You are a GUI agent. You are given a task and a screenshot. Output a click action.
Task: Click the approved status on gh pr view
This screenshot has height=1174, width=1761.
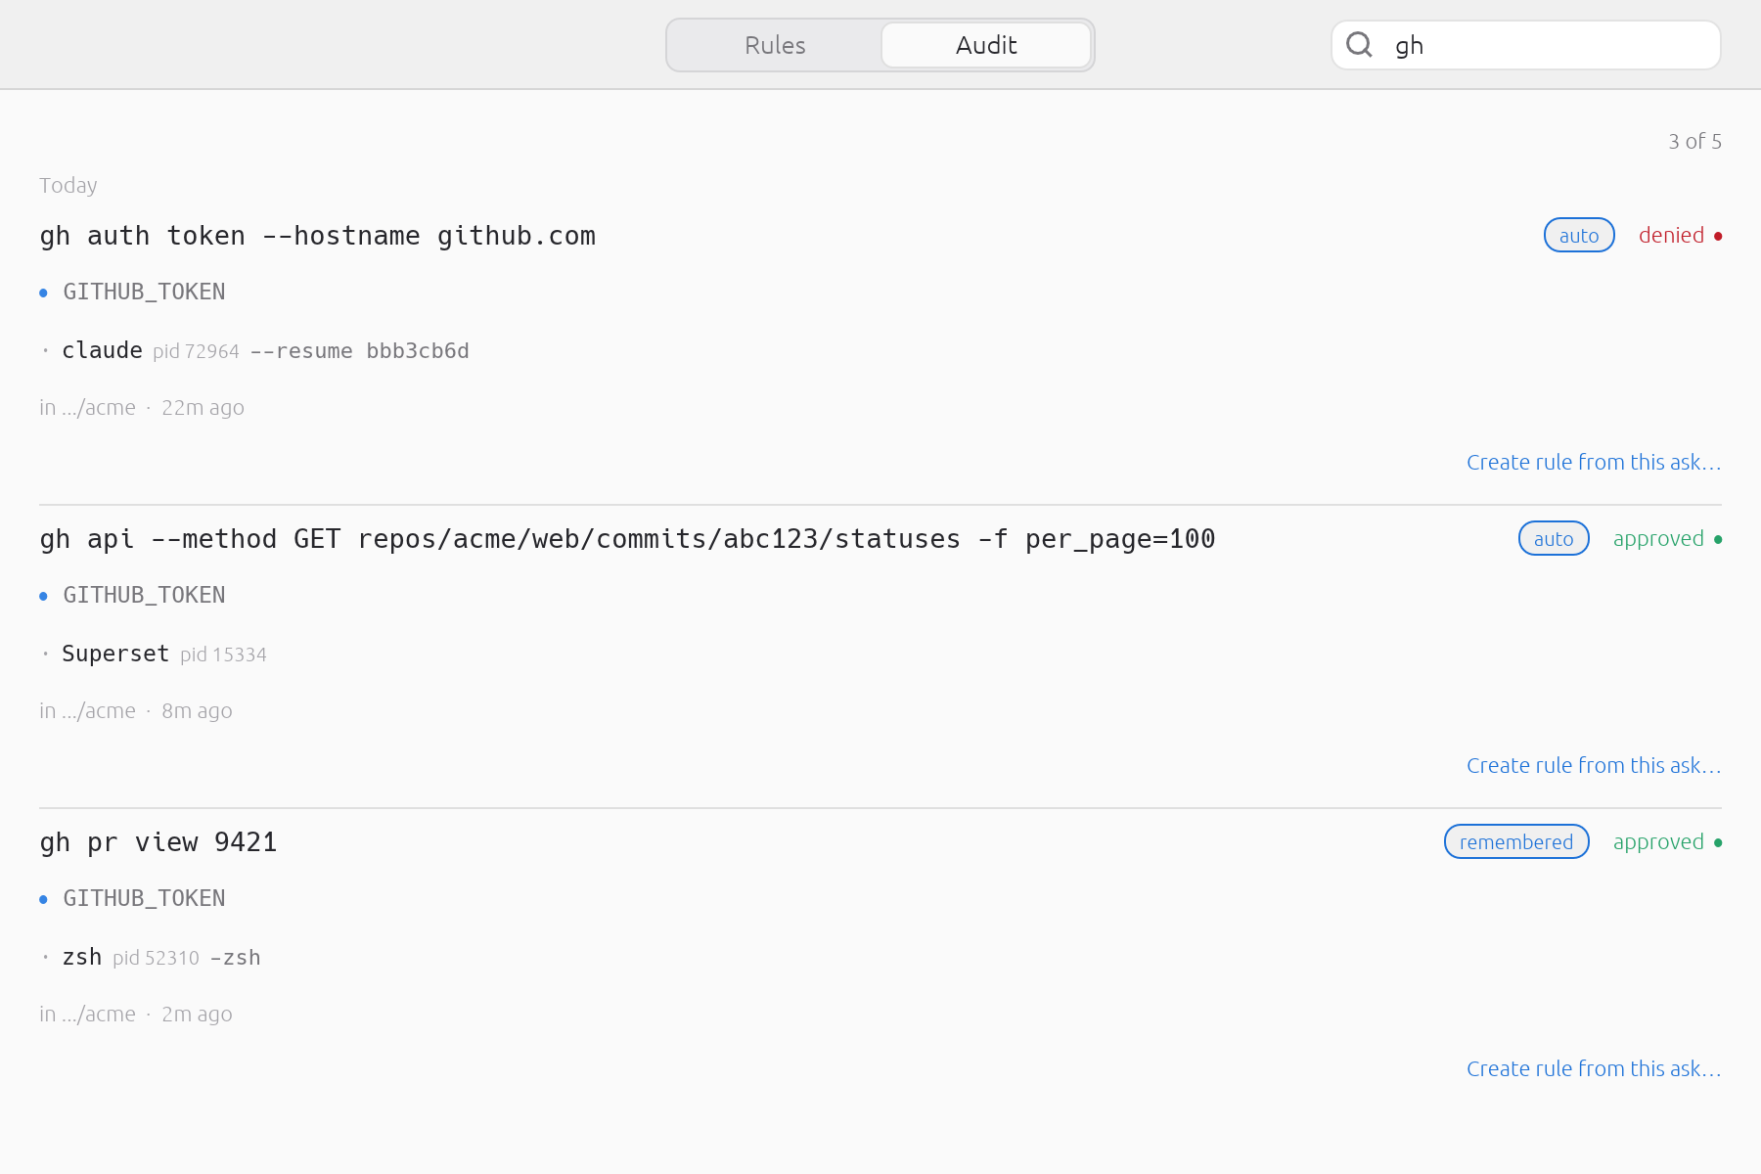click(x=1667, y=841)
